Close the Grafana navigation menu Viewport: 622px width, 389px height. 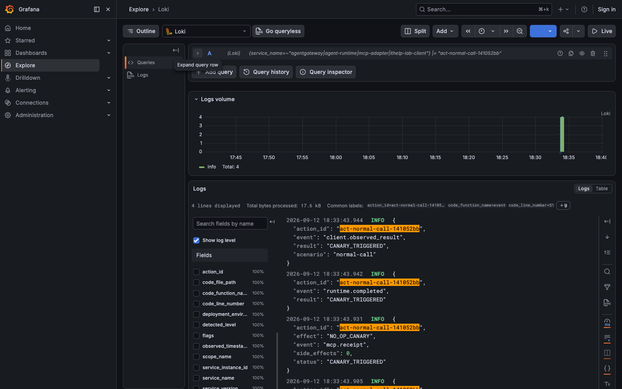(x=108, y=9)
